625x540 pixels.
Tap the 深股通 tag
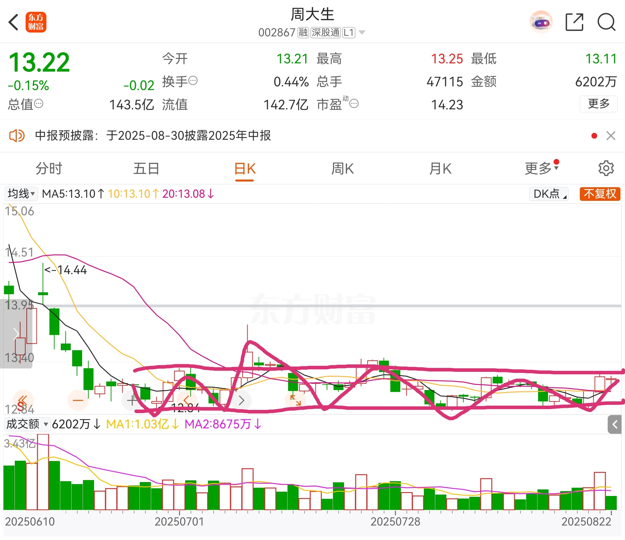pyautogui.click(x=326, y=32)
